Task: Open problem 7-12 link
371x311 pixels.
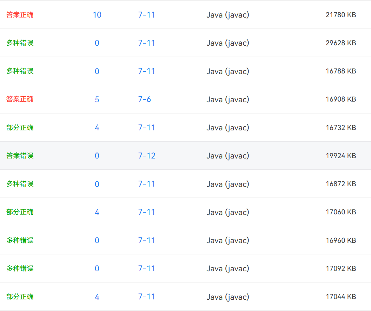Action: (x=147, y=156)
